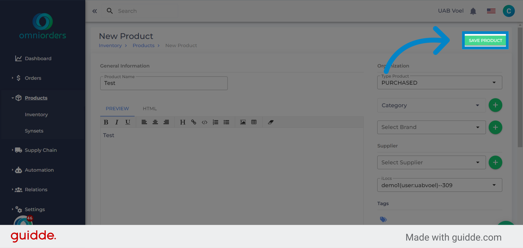Toggle underline formatting

pos(127,122)
